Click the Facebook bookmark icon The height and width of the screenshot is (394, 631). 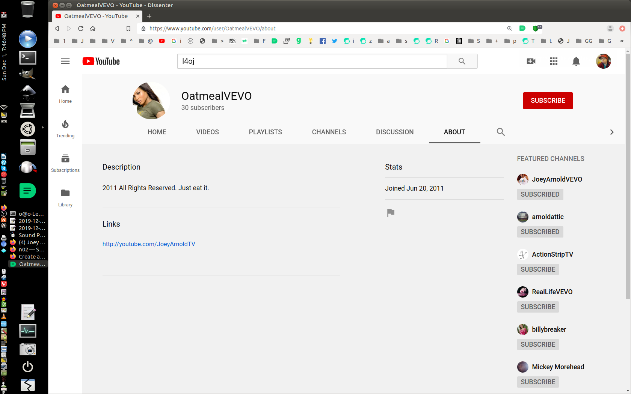(x=323, y=41)
